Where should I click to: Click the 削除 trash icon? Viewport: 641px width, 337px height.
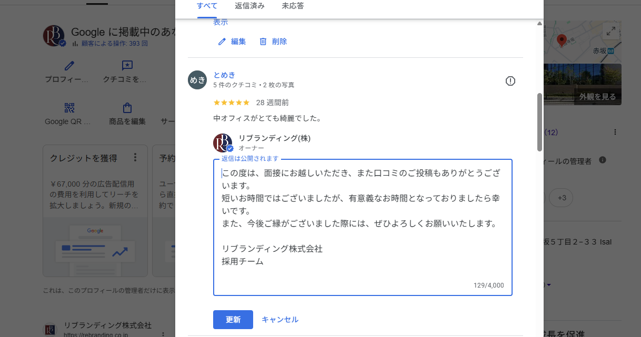(263, 42)
